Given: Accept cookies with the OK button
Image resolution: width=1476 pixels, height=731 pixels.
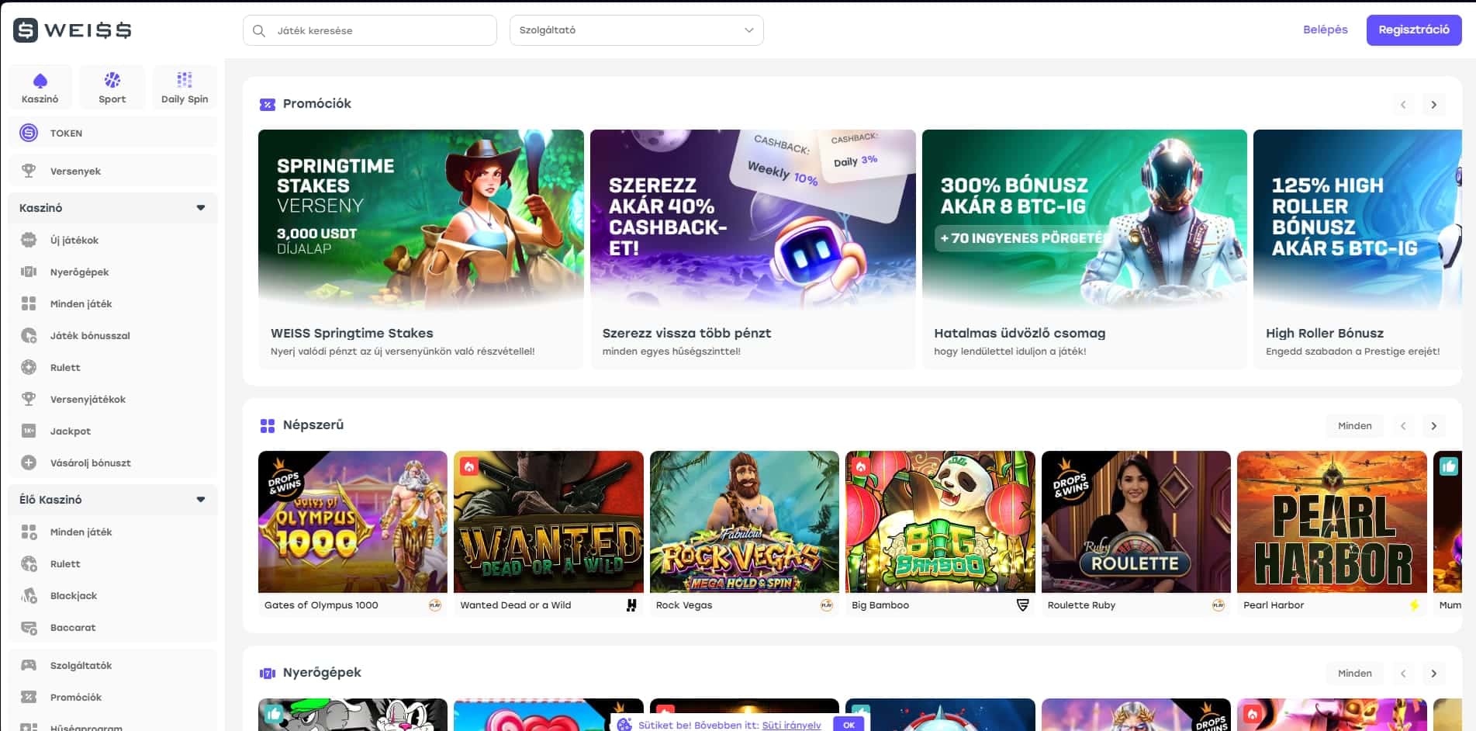Looking at the screenshot, I should coord(849,725).
